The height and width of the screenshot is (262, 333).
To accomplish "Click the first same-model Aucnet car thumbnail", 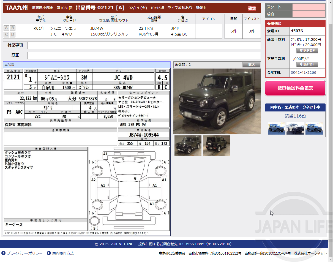I will coord(276,128).
